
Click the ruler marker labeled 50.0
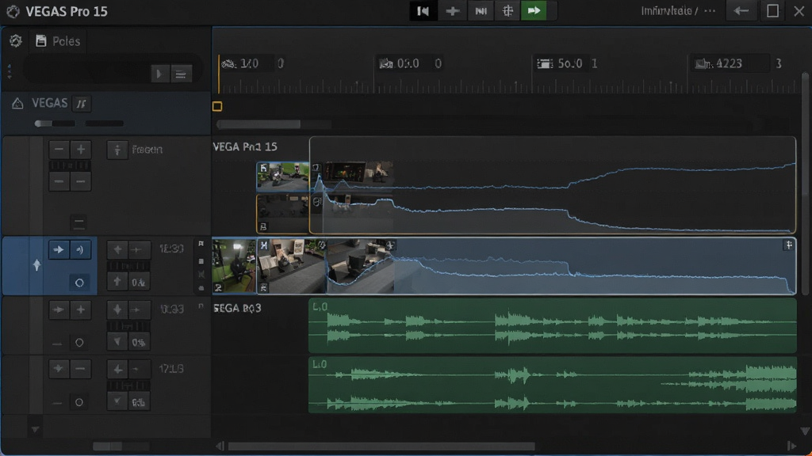[x=567, y=63]
